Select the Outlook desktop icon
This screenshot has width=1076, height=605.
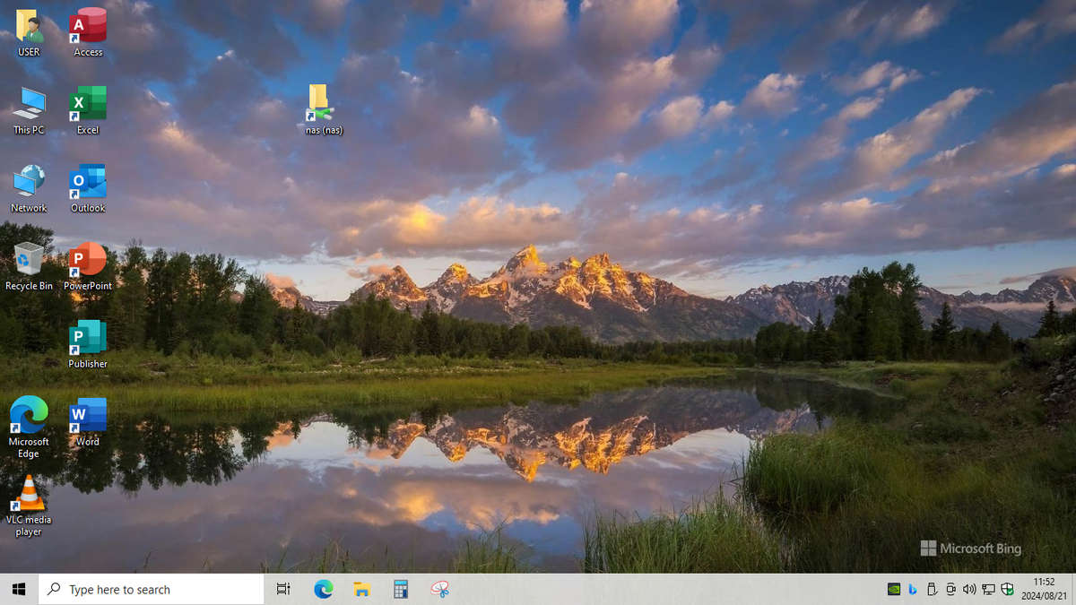pos(88,183)
